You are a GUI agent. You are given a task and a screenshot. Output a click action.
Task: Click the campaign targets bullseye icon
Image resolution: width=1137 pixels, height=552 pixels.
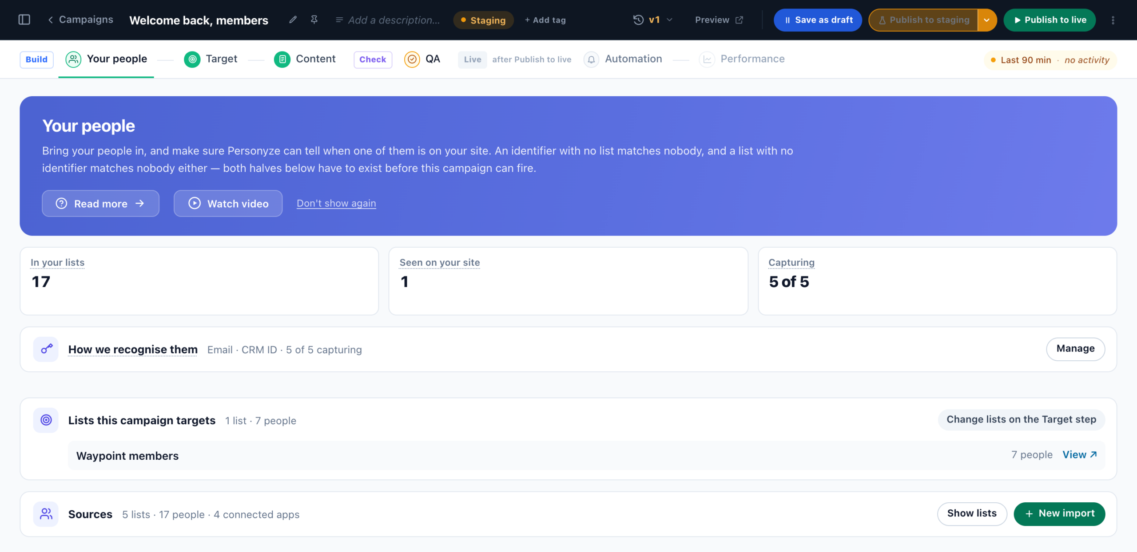(46, 420)
